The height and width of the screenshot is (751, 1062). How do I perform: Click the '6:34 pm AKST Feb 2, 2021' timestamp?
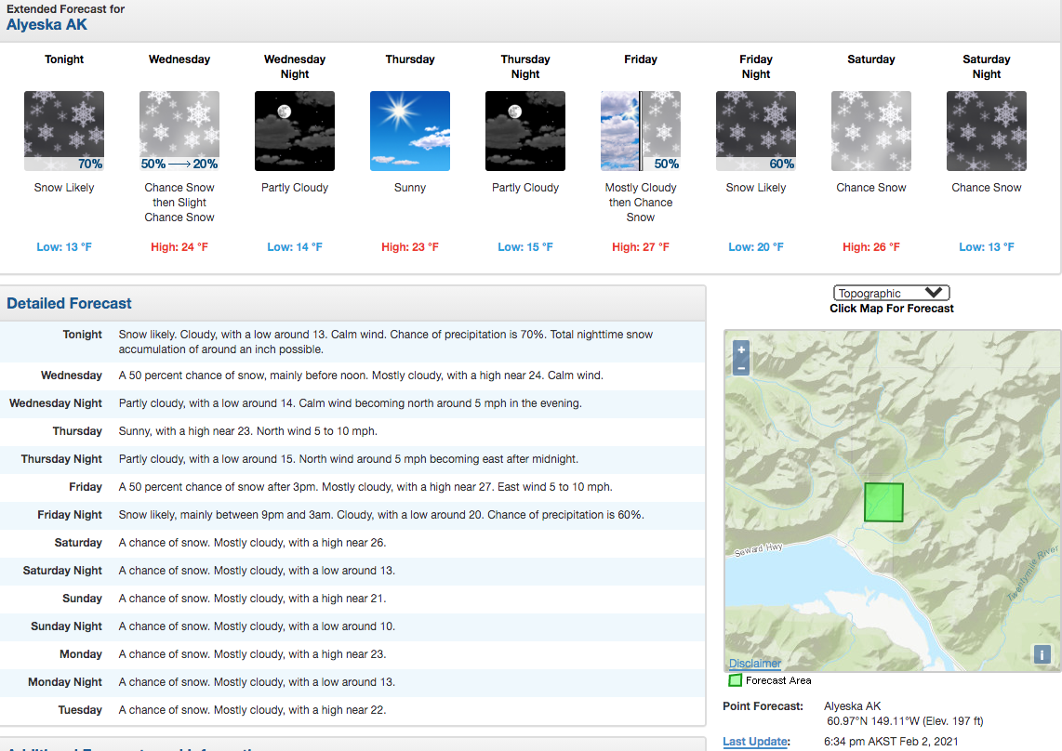[x=891, y=742]
